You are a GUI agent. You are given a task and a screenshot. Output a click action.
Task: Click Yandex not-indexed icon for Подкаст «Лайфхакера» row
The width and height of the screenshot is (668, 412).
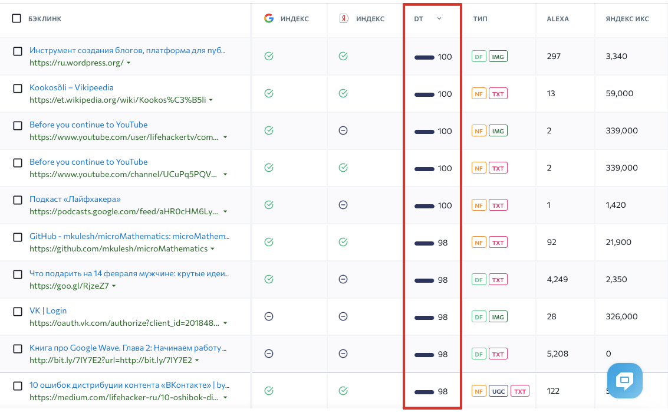click(343, 205)
